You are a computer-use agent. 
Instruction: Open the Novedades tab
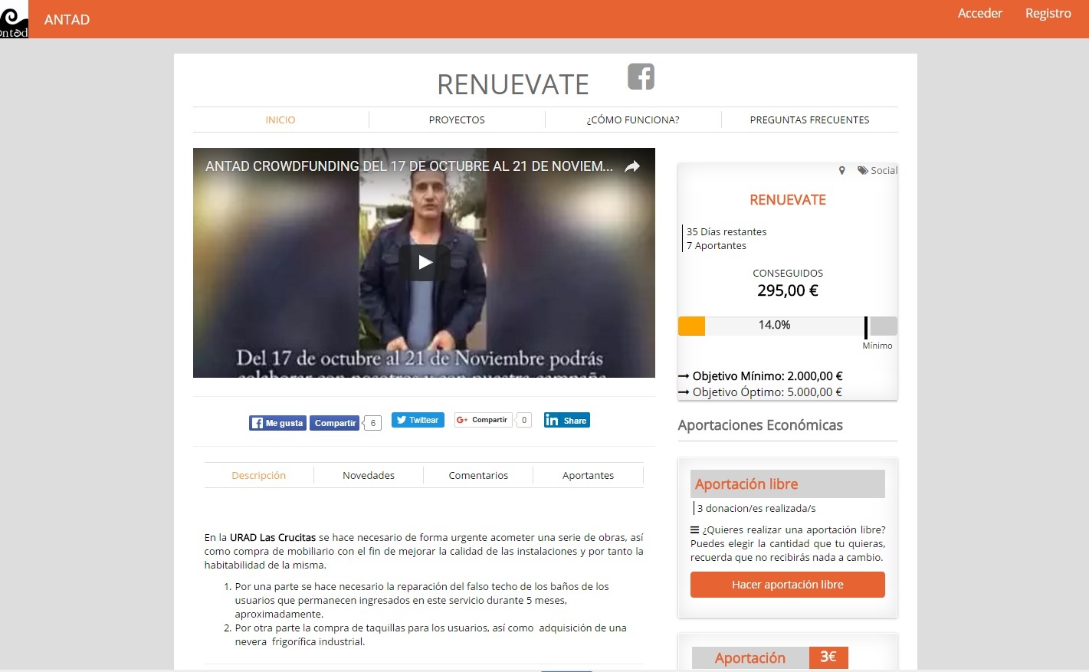pos(369,475)
